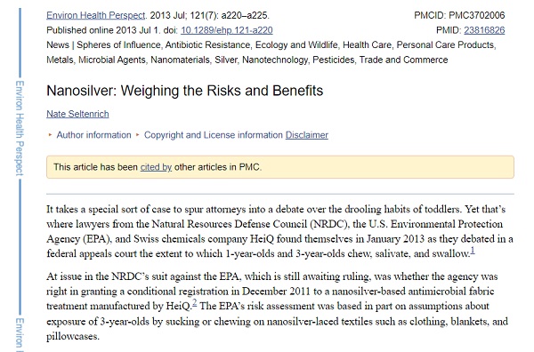The image size is (534, 352).
Task: Expand Copyright and License information
Action: tap(214, 135)
